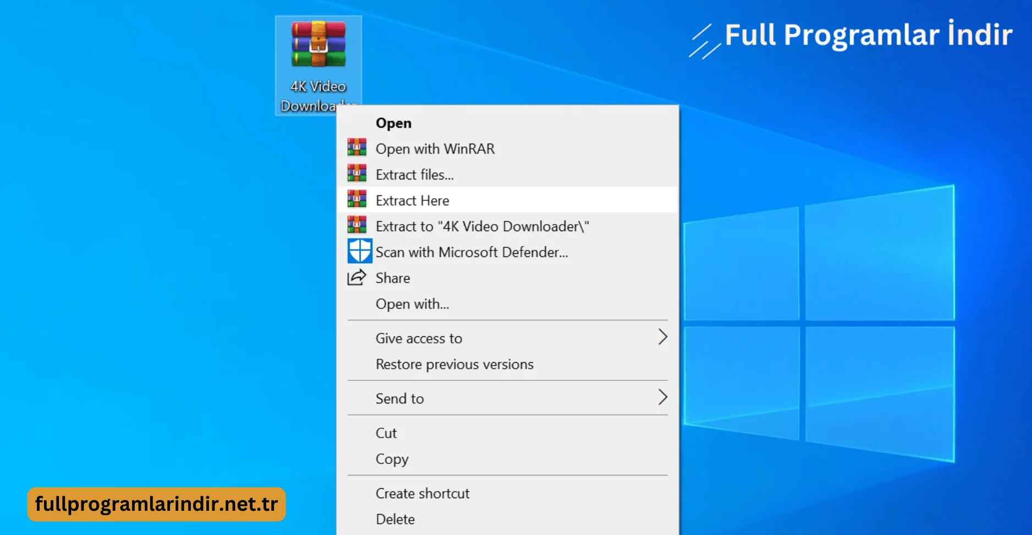Open the Give access to submenu
1032x535 pixels.
click(508, 338)
